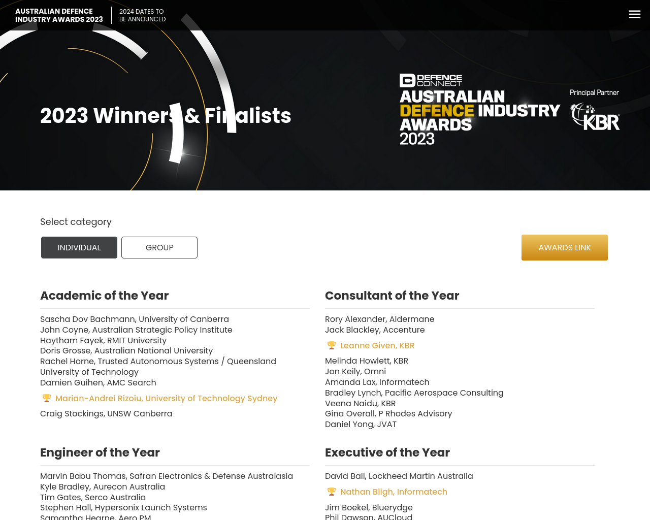
Task: Click the Select category label
Action: [76, 222]
